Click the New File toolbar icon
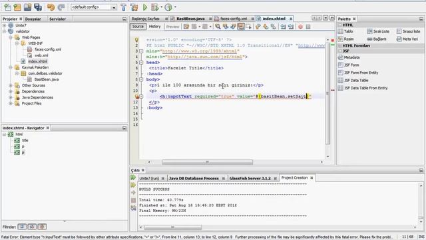This screenshot has height=240, width=426. point(7,7)
